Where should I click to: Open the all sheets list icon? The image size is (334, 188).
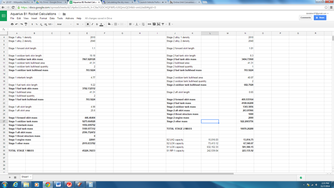click(15, 177)
